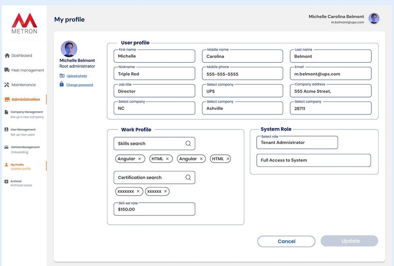Click the header name Michelle Carolina Belmont

336,16
